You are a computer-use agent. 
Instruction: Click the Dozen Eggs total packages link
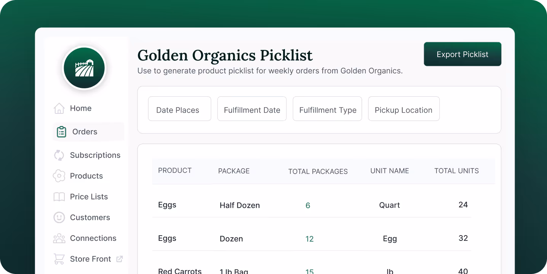pyautogui.click(x=309, y=239)
